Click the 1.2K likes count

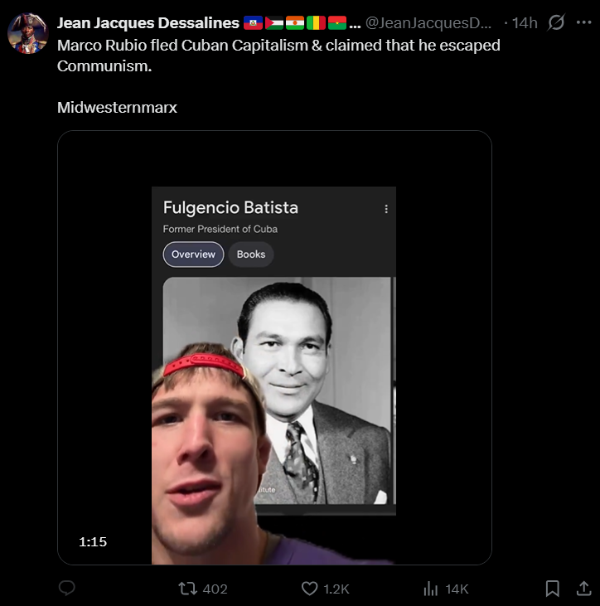pos(336,589)
